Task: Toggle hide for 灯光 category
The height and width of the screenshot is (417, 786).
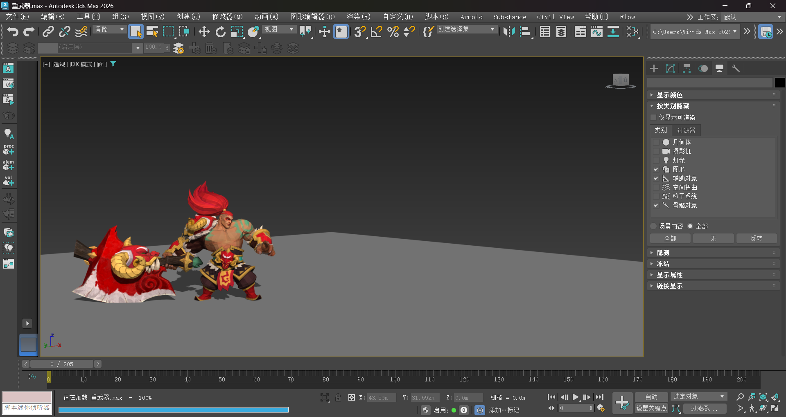Action: pyautogui.click(x=656, y=160)
